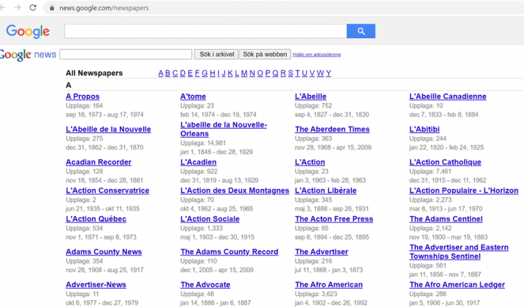524x307 pixels.
Task: Open A'tome newspaper
Action: point(193,97)
